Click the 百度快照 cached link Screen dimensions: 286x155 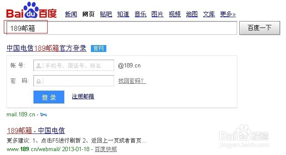pos(106,149)
